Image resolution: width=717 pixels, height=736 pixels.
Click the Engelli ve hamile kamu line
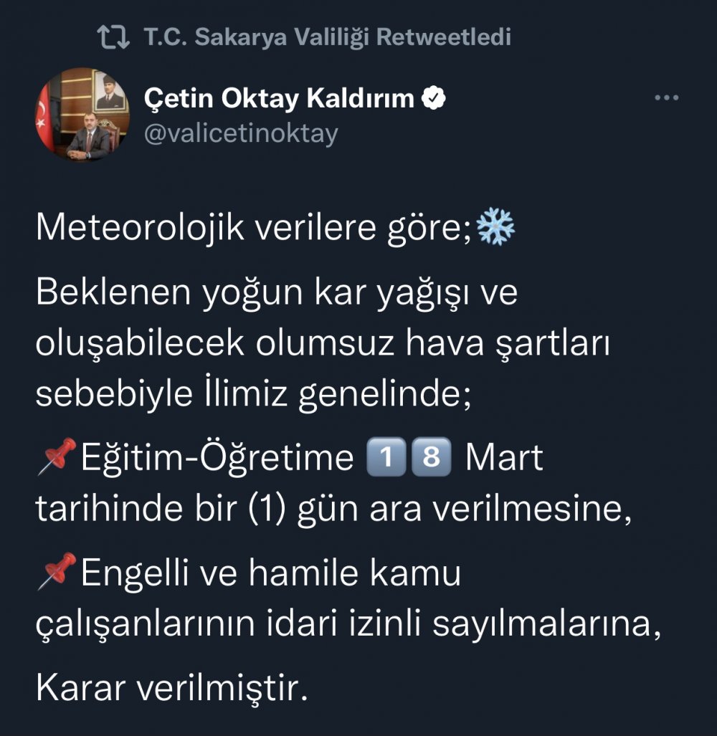pos(270,573)
